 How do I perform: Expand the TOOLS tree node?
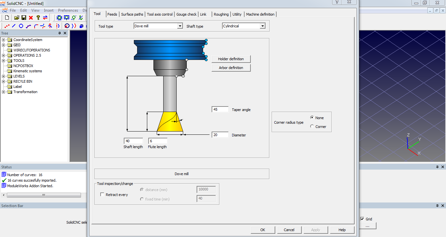(4, 61)
